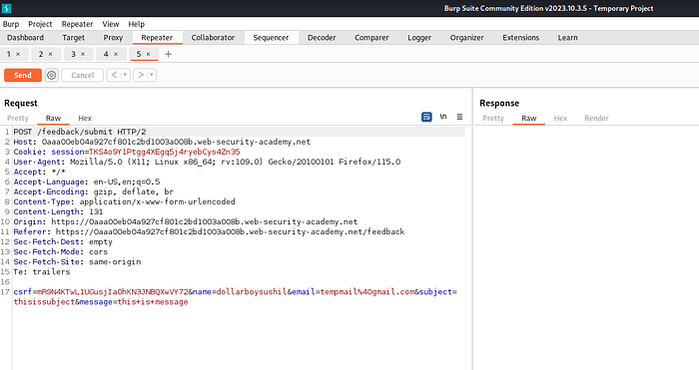Image resolution: width=699 pixels, height=370 pixels.
Task: Switch to the Sequencer tab
Action: [271, 38]
